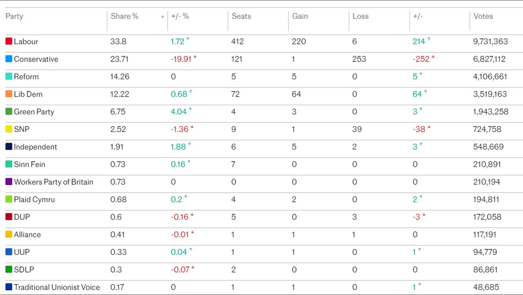Screen dimensions: 523x295
Task: Select the Labour party name
Action: (26, 42)
